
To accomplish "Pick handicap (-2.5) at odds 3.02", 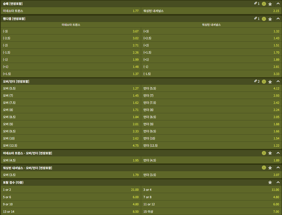I will point(71,38).
